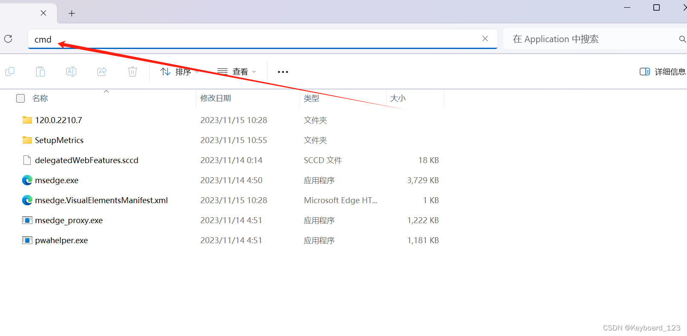Maximize the Explorer window

point(657,7)
